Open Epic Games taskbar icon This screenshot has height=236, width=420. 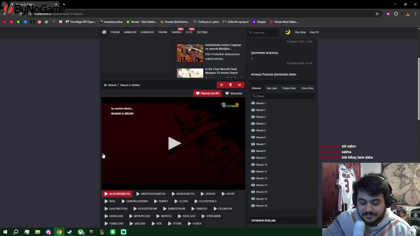coord(91,232)
